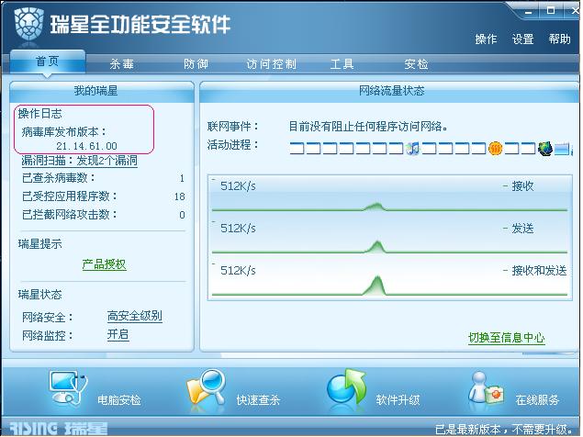
Task: Open 漏洞扫描：发现2个漏洞 link
Action: click(x=80, y=161)
